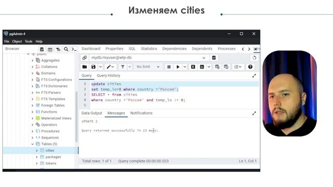Click the new connection database icon

(x=214, y=58)
